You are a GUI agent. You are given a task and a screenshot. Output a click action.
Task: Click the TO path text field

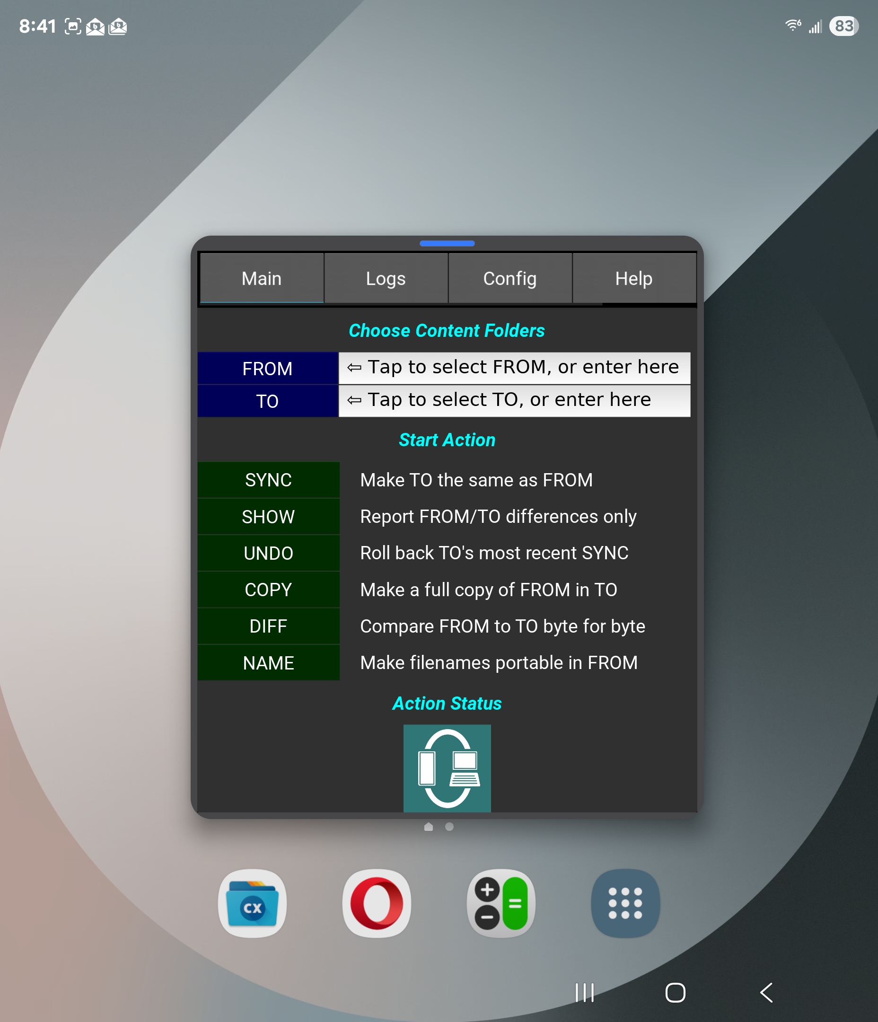pos(514,400)
